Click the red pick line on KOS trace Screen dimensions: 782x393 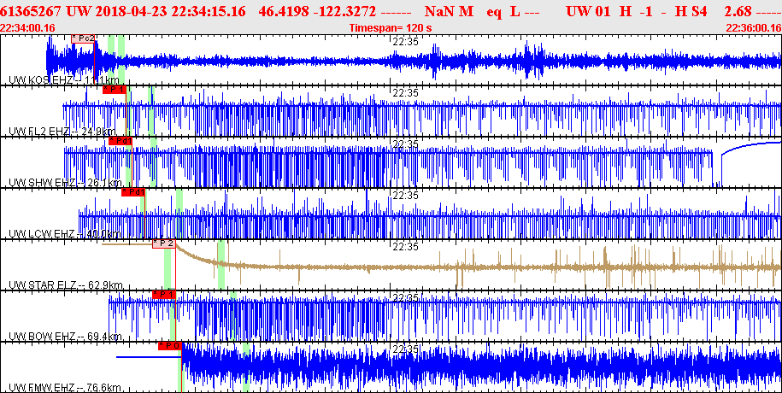(x=94, y=61)
